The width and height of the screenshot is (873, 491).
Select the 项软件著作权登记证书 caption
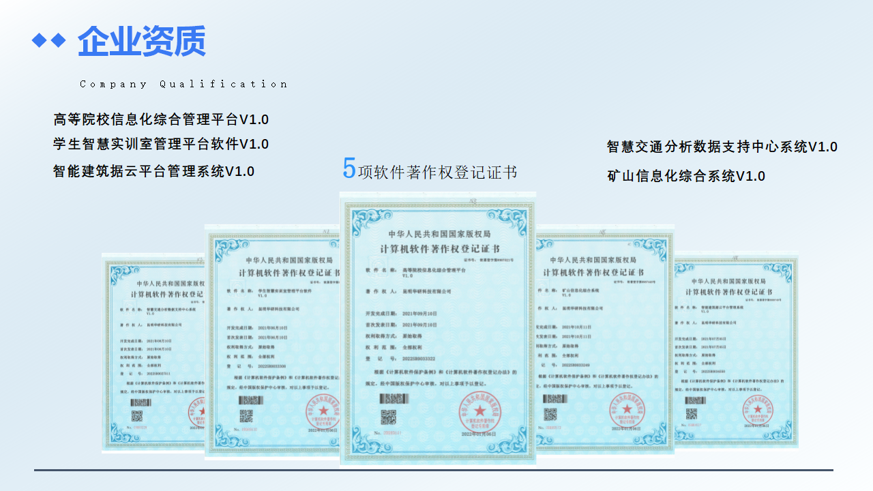click(438, 173)
